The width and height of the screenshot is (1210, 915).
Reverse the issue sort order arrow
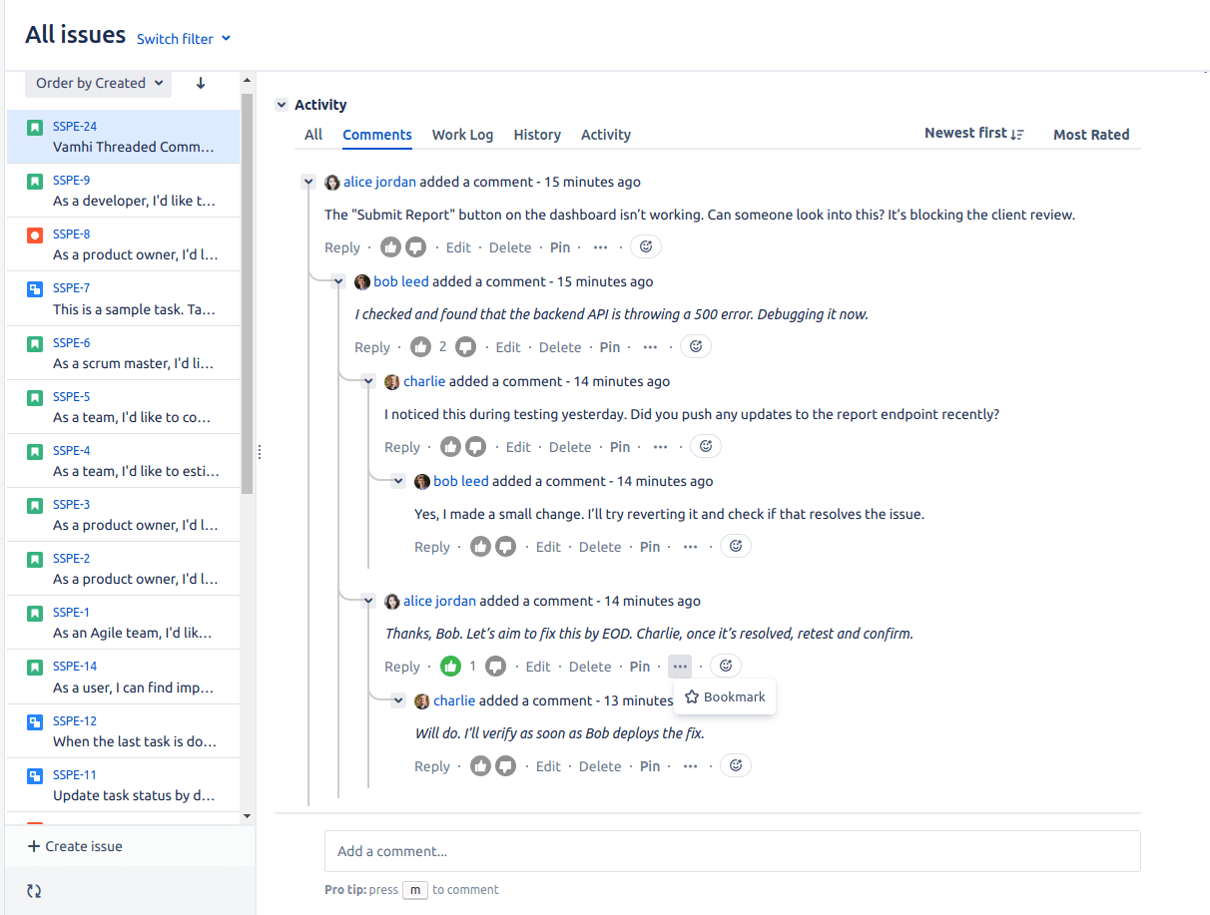(201, 83)
